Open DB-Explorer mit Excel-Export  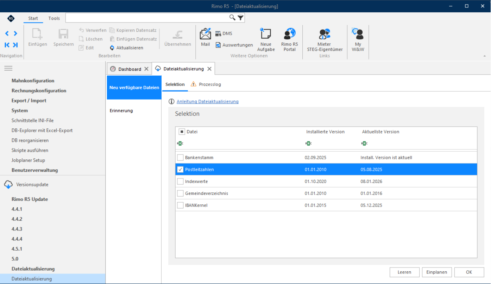(x=42, y=131)
